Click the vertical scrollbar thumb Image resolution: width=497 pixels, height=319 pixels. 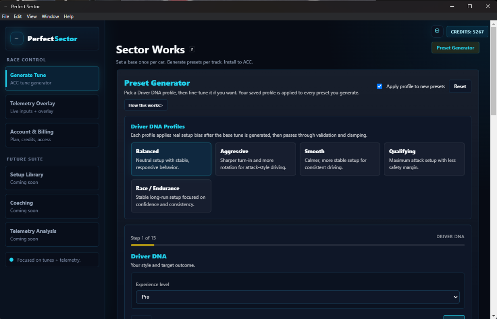tap(494, 71)
